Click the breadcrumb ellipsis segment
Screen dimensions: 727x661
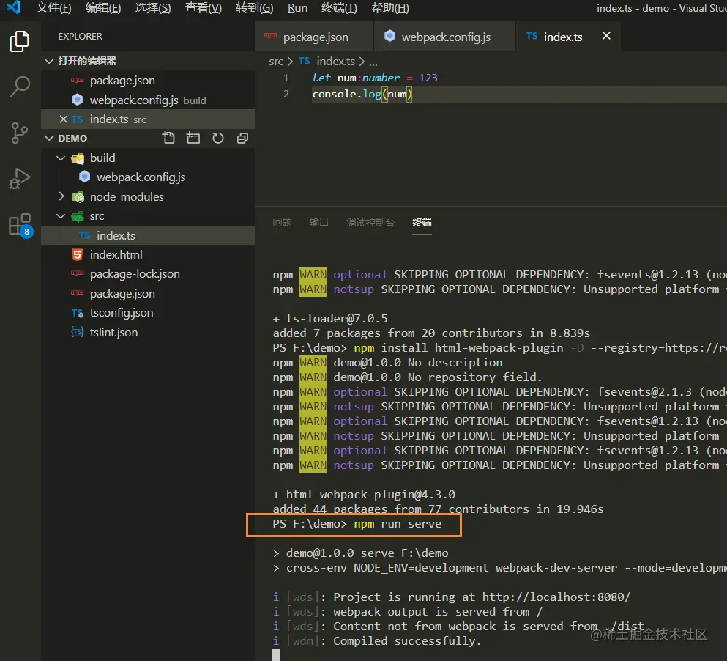pos(373,62)
